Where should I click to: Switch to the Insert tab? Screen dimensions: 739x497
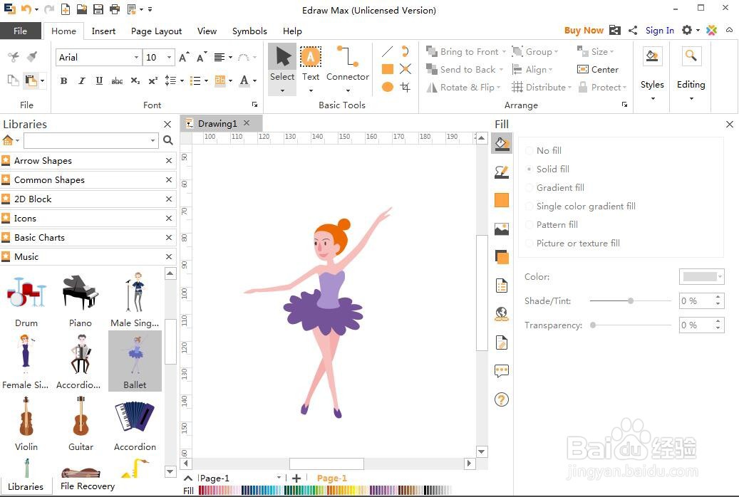click(x=103, y=31)
